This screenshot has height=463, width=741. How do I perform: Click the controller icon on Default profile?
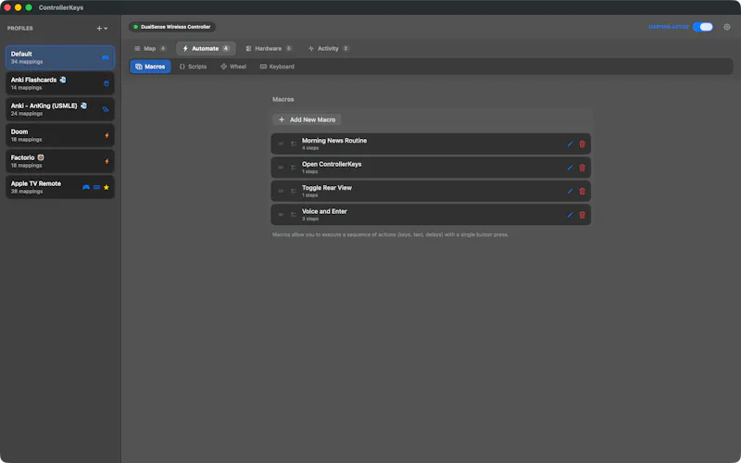pyautogui.click(x=106, y=57)
